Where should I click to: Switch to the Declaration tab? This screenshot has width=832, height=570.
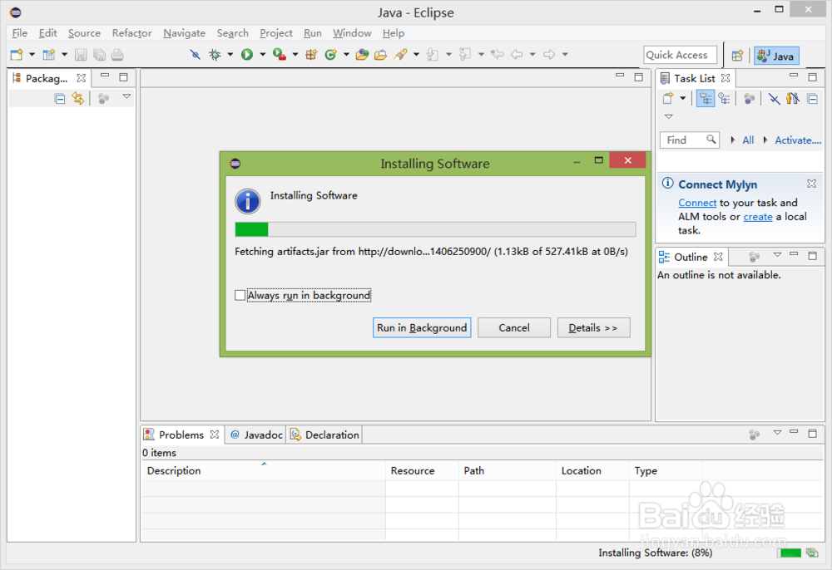324,435
